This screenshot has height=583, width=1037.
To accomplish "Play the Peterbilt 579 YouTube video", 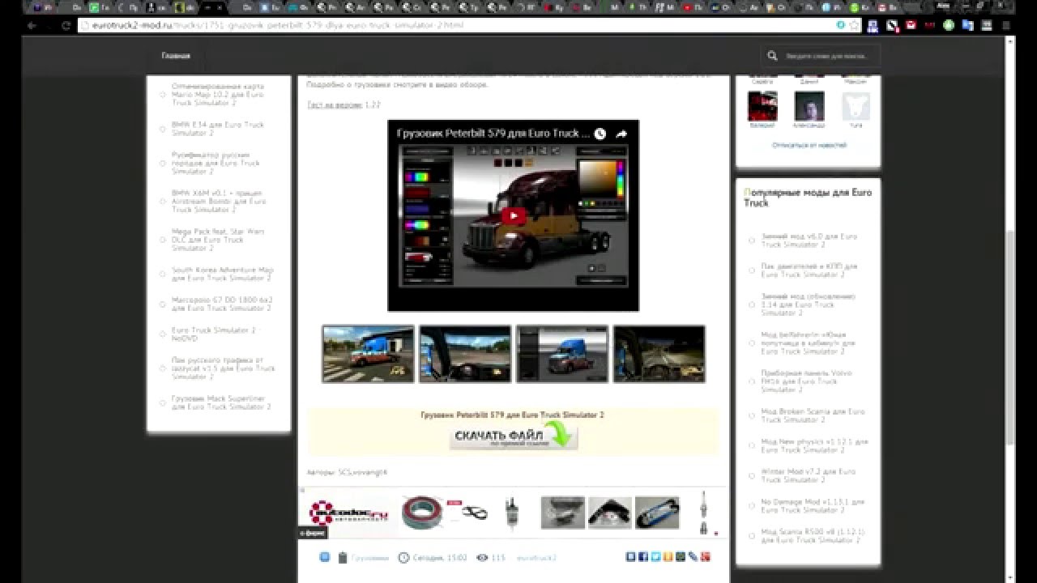I will click(x=513, y=215).
